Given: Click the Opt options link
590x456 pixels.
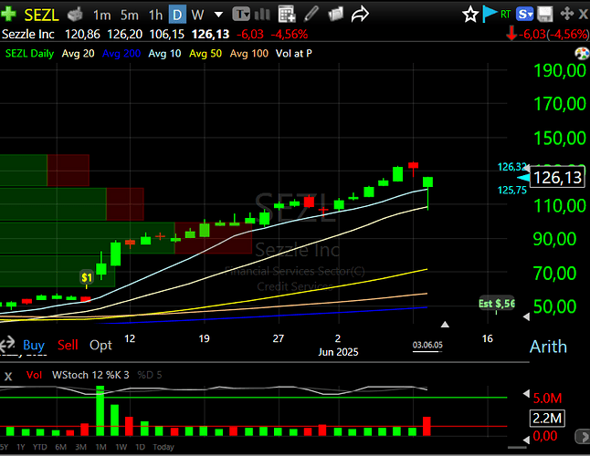Looking at the screenshot, I should pyautogui.click(x=100, y=345).
